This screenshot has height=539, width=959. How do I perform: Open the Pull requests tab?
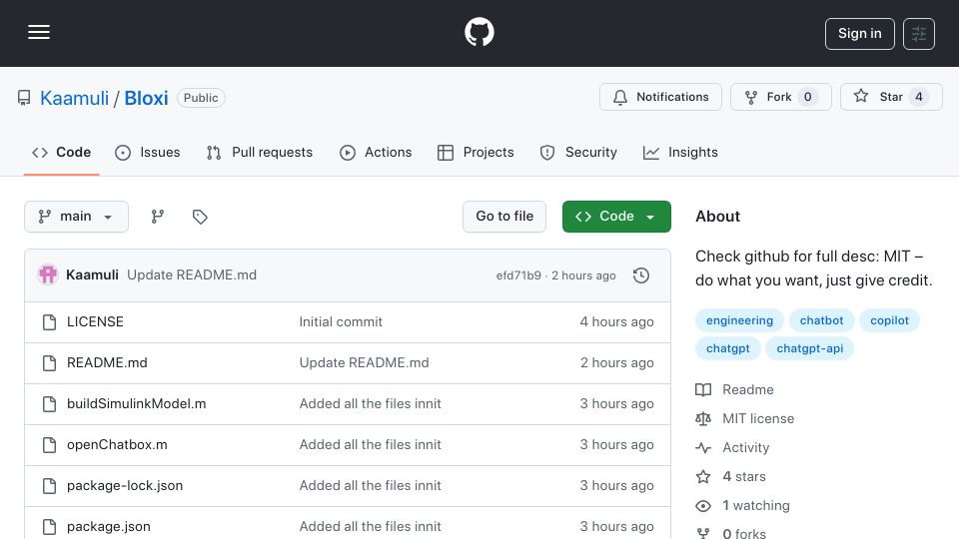coord(260,152)
